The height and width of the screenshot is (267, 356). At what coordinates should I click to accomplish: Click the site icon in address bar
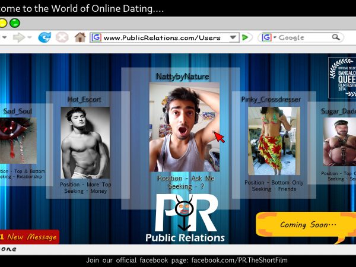point(96,37)
